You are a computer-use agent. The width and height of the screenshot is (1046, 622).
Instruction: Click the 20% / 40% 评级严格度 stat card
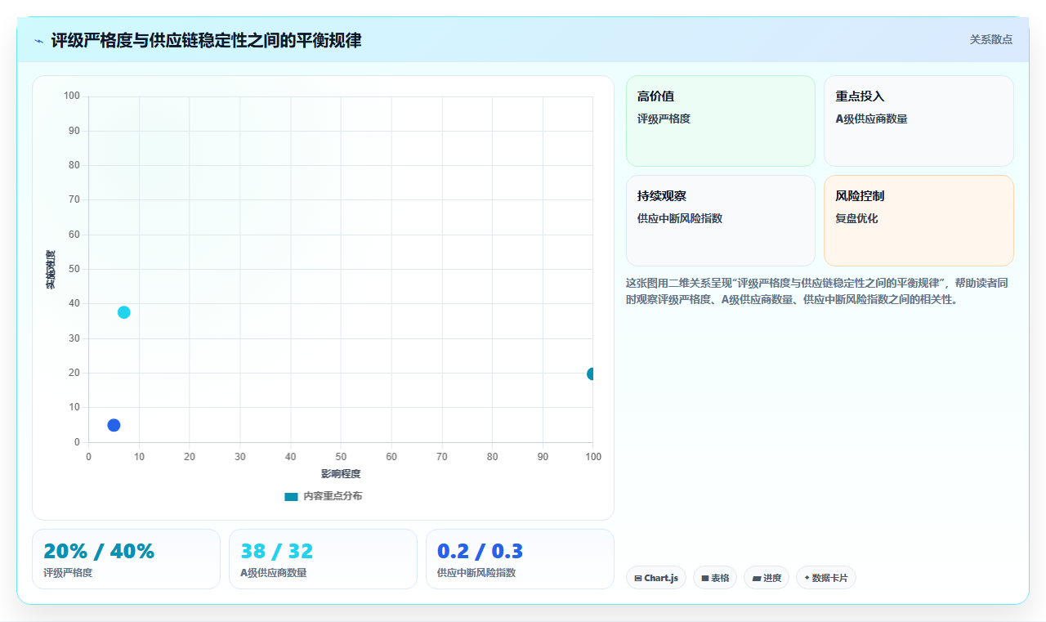[x=126, y=559]
